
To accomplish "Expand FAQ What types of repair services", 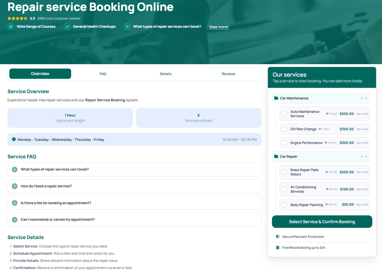I will click(134, 169).
